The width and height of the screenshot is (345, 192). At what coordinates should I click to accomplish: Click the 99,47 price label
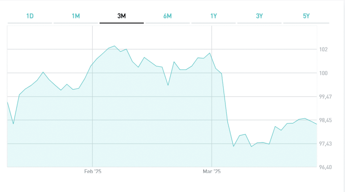(x=325, y=97)
